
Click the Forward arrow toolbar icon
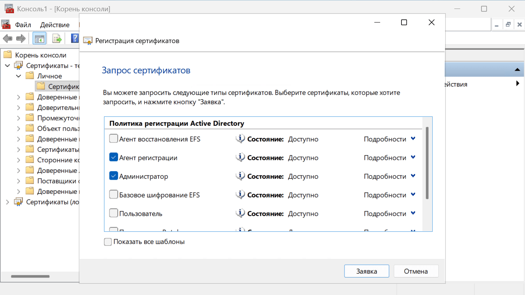21,38
